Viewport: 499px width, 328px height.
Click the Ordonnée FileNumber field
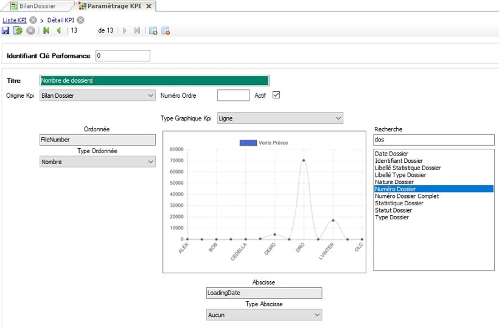coord(97,140)
